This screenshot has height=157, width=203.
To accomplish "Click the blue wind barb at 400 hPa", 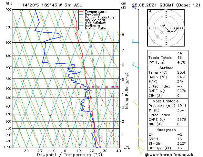I will tap(135, 41).
